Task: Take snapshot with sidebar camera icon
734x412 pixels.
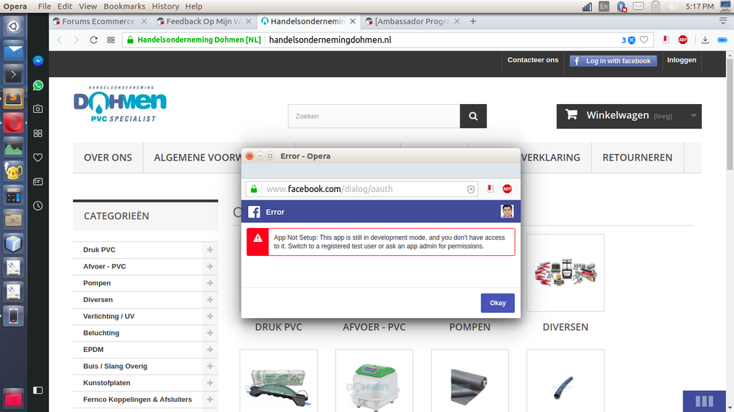Action: click(38, 109)
